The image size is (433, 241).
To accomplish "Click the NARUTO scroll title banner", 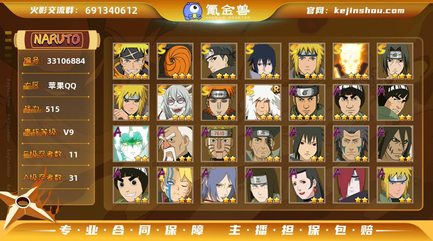I will [x=57, y=40].
